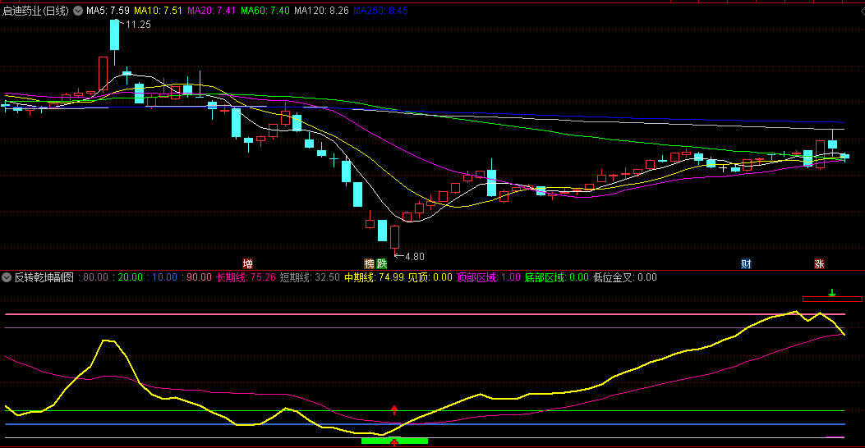Click the upper red up arrow signal

(394, 409)
